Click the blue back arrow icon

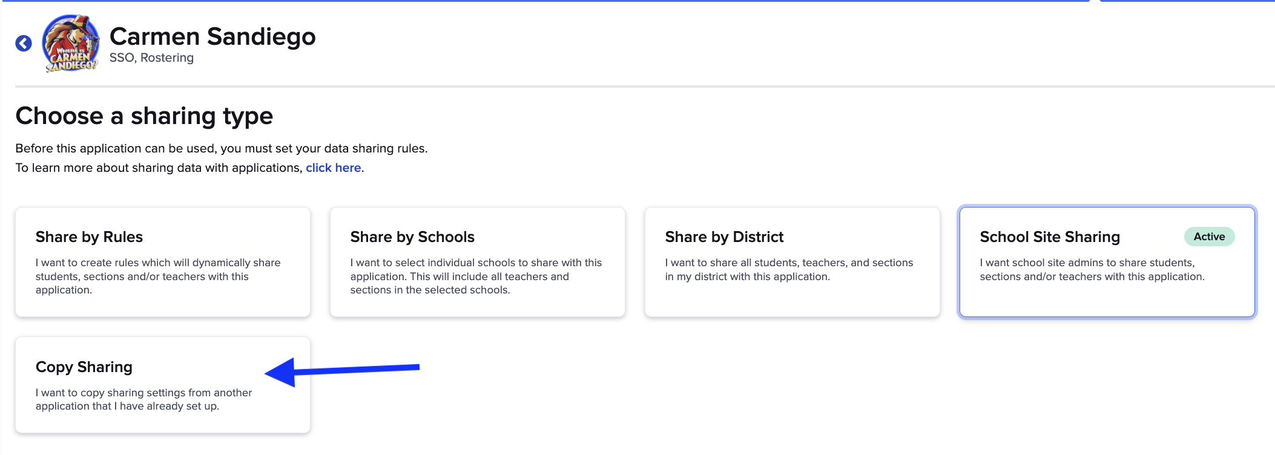coord(24,44)
